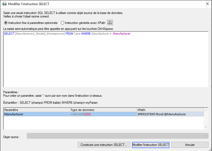Click the '$PERSISTENT/Root/@Manufacturer' XPath cell
This screenshot has width=212, height=151.
pos(170,114)
